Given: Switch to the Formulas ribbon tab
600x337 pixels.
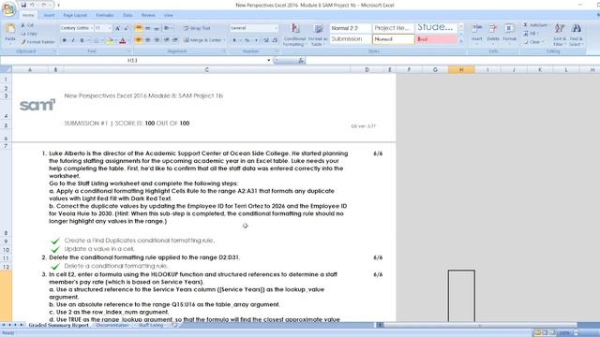Looking at the screenshot, I should pyautogui.click(x=105, y=15).
